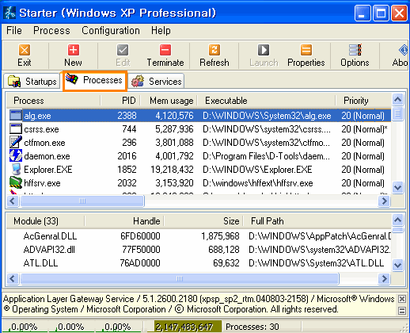Minimize the Starter window

(x=363, y=13)
